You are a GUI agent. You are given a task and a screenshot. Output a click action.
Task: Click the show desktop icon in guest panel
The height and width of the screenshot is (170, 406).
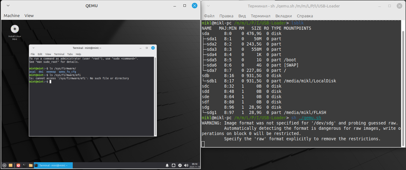[x=11, y=165]
